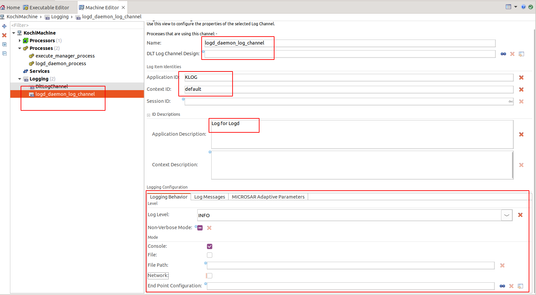The image size is (536, 295).
Task: Click the Context ID field
Action: pyautogui.click(x=349, y=89)
